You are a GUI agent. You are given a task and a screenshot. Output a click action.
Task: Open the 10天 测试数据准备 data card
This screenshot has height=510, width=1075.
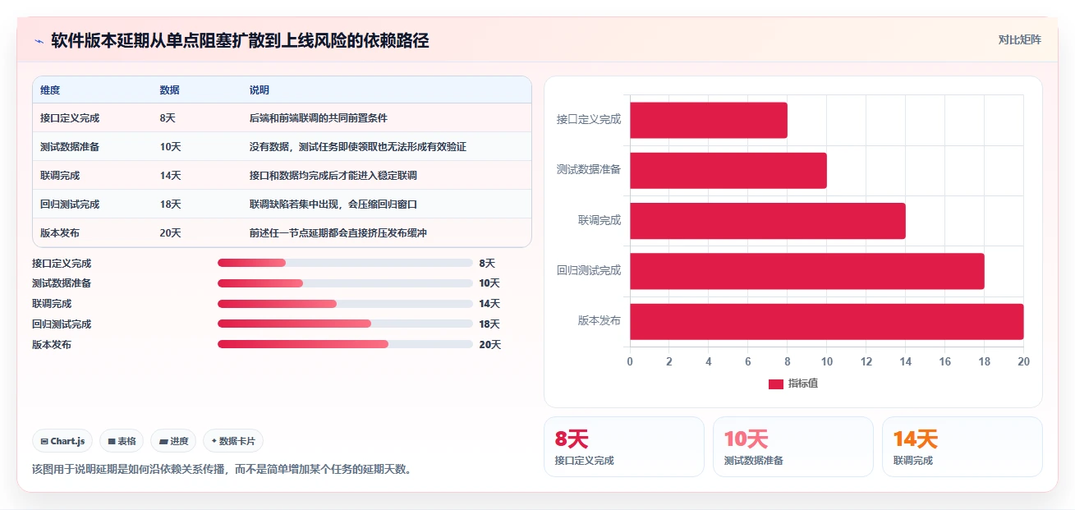click(793, 447)
